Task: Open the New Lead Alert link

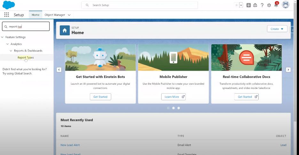Action: pyautogui.click(x=70, y=145)
